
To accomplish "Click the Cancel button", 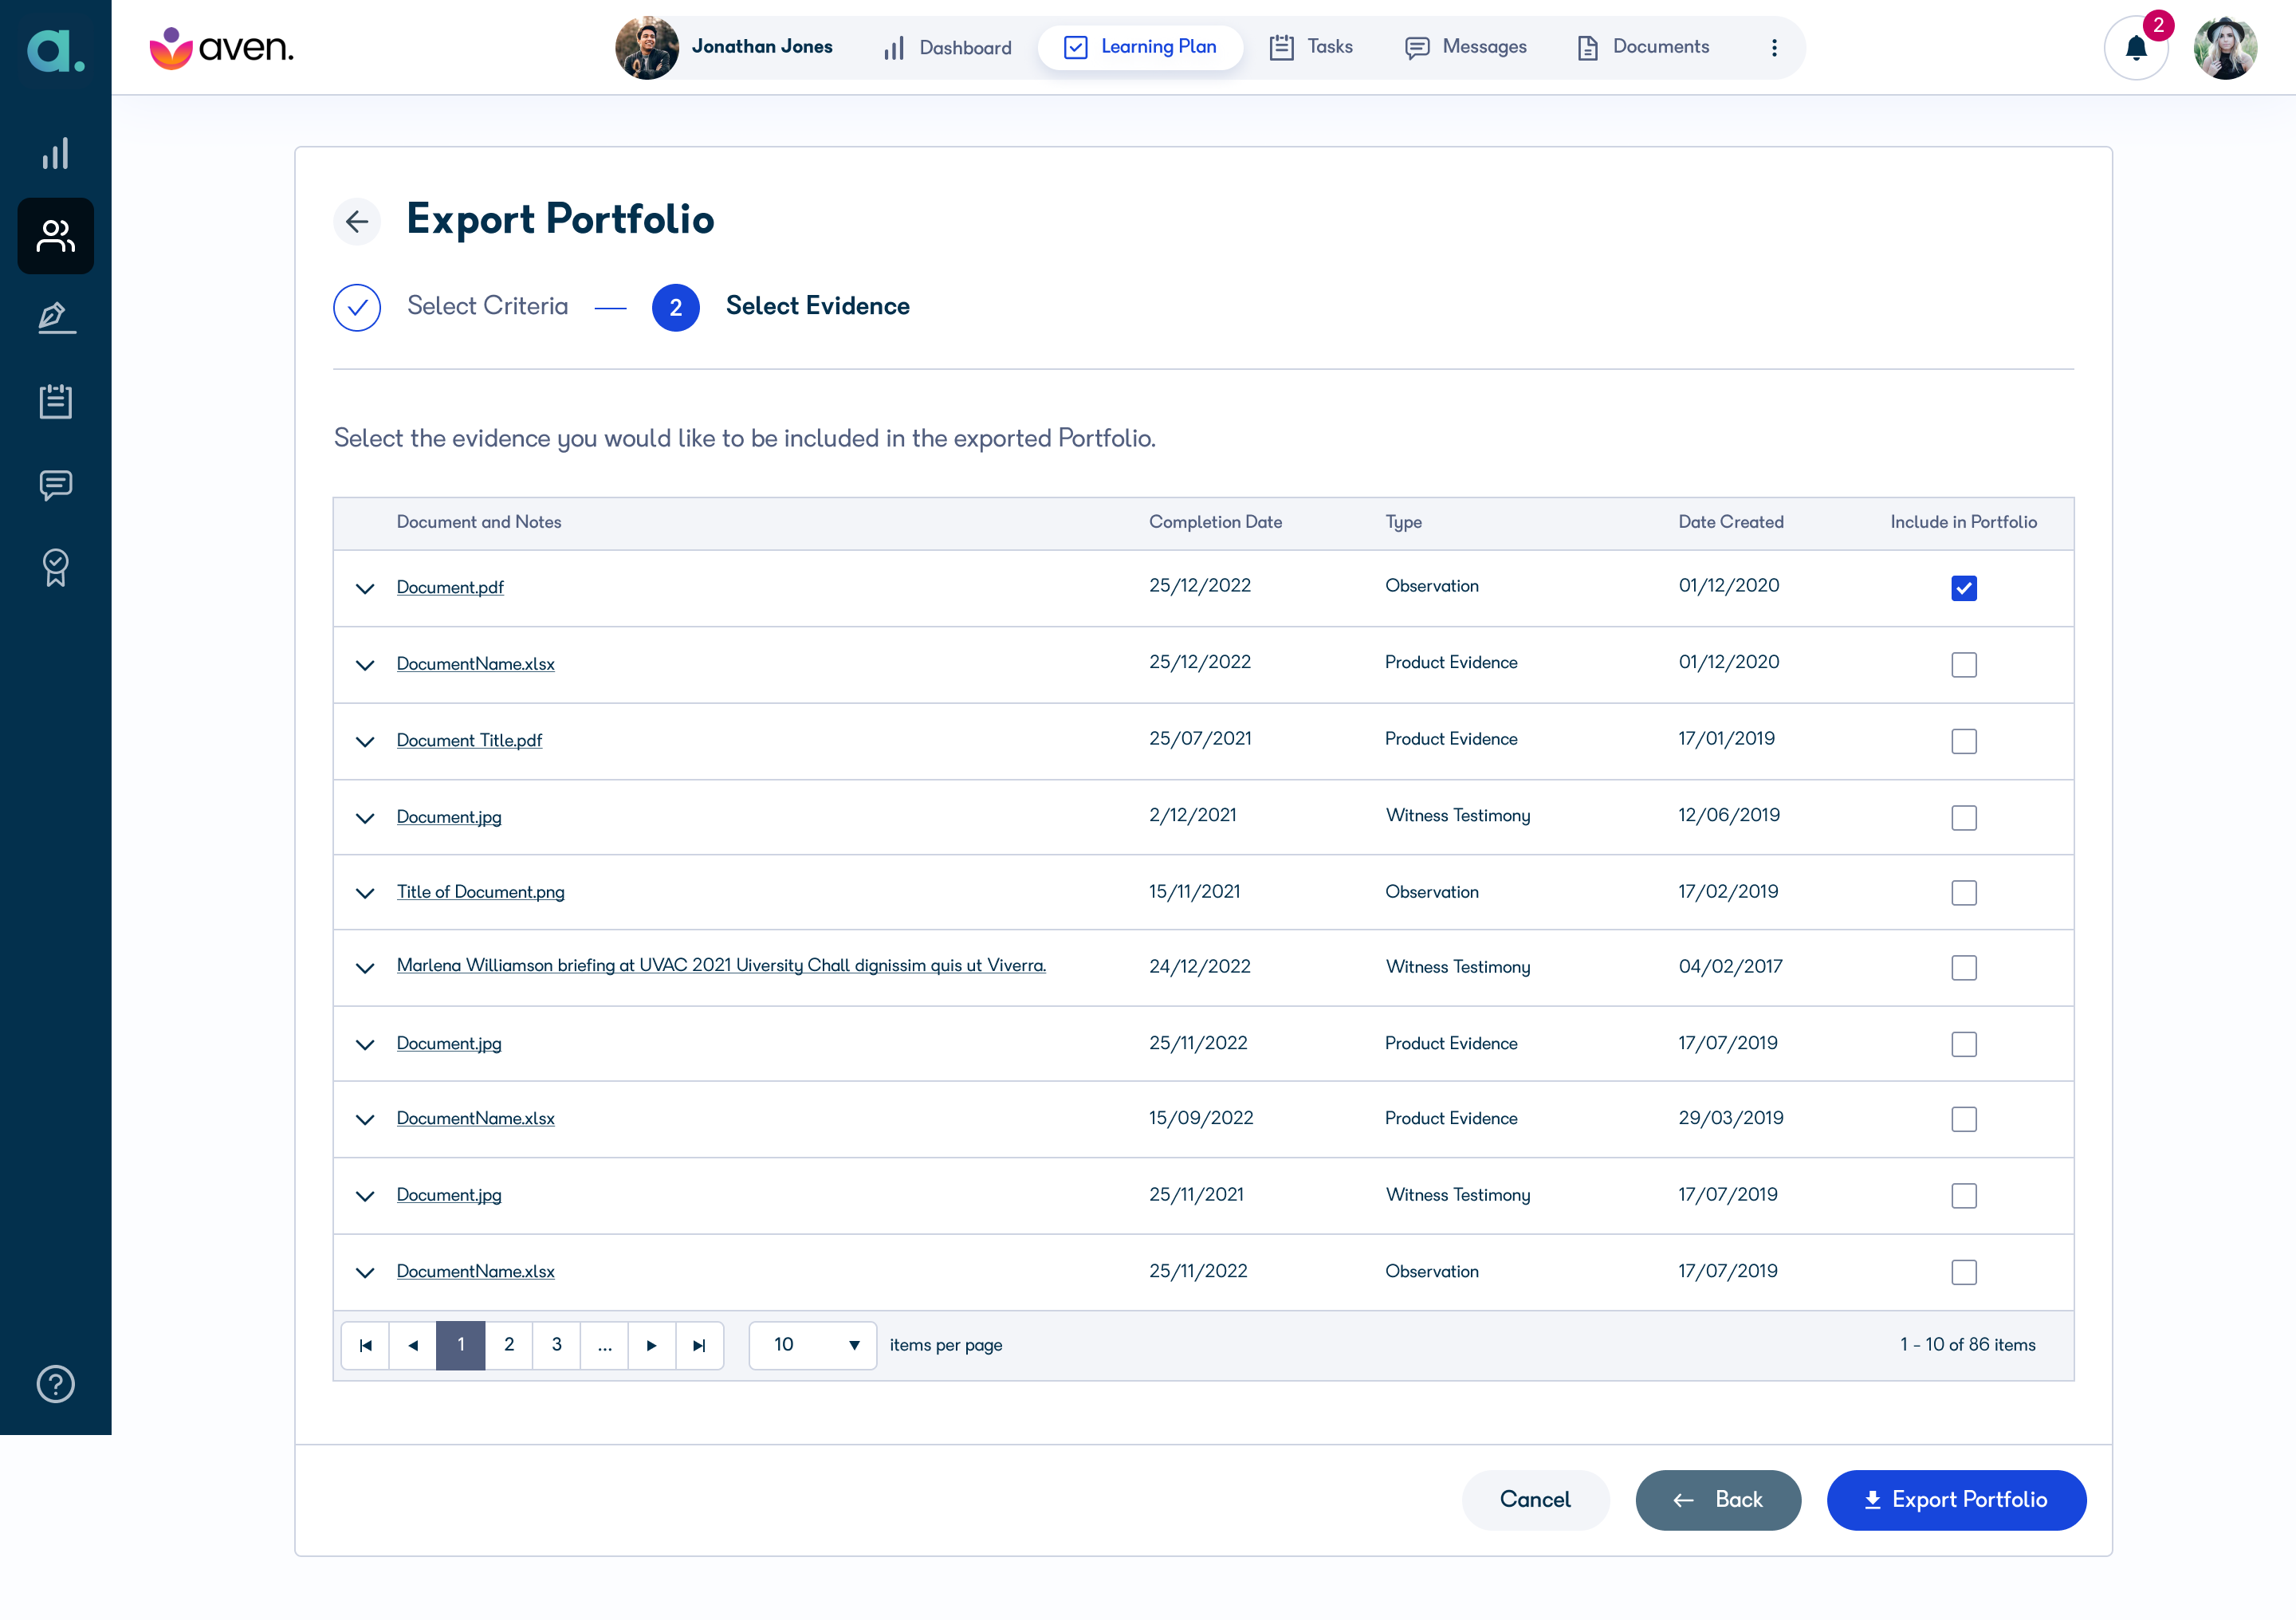I will pyautogui.click(x=1535, y=1500).
